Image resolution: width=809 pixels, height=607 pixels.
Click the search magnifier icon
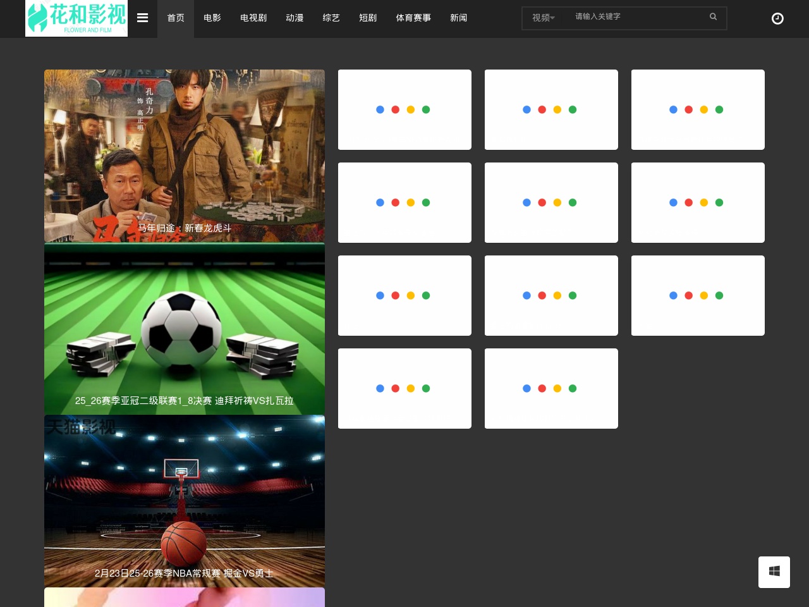tap(713, 16)
